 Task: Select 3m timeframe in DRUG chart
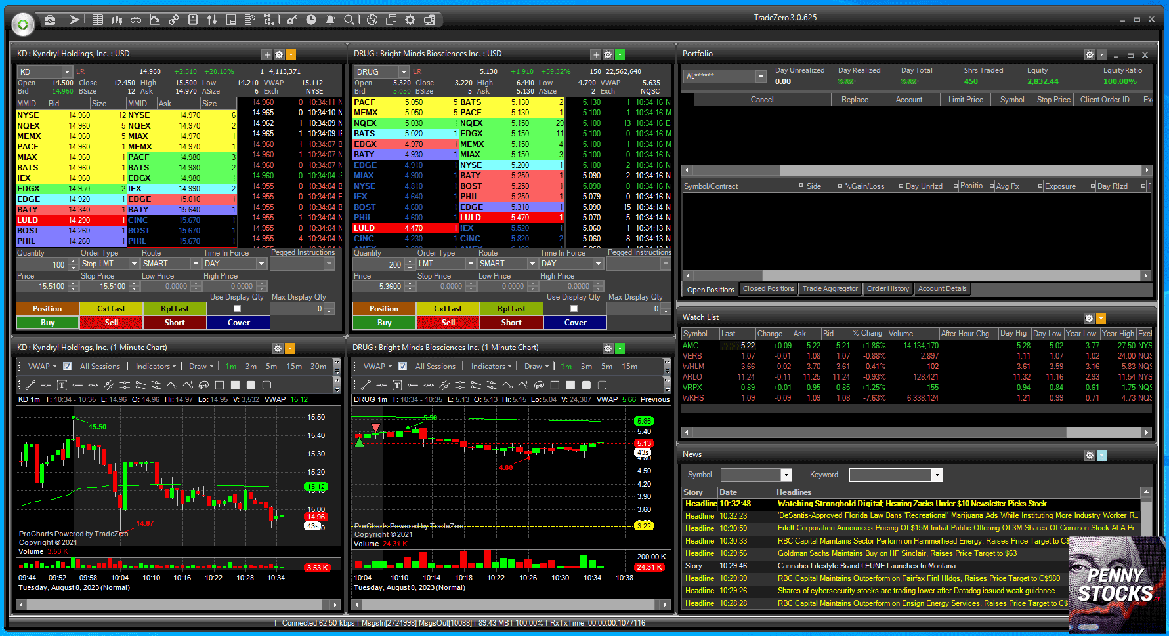(x=586, y=367)
